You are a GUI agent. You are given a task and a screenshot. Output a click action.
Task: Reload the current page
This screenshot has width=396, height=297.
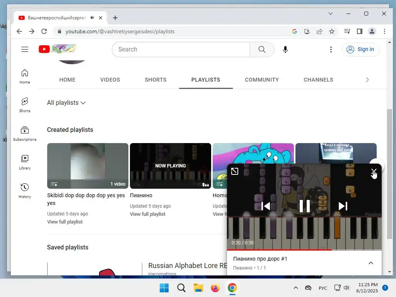click(44, 31)
